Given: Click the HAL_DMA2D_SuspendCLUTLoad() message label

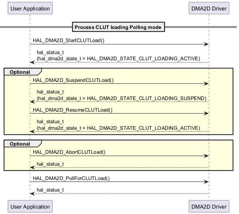Looking at the screenshot, I should (x=73, y=80).
